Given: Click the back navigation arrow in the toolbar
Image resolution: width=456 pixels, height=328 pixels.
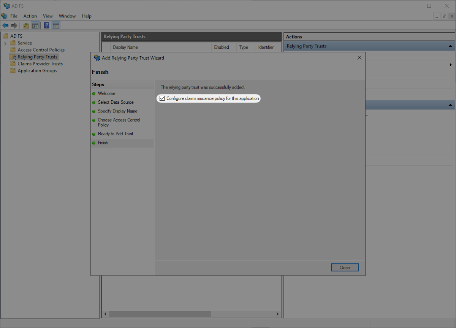Looking at the screenshot, I should click(5, 25).
